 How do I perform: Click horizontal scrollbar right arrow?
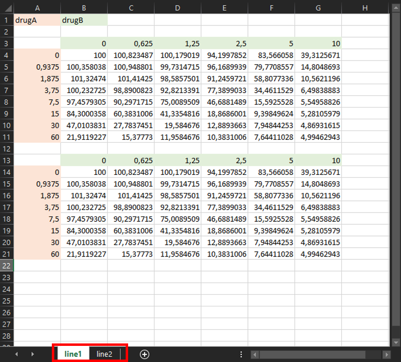386,354
